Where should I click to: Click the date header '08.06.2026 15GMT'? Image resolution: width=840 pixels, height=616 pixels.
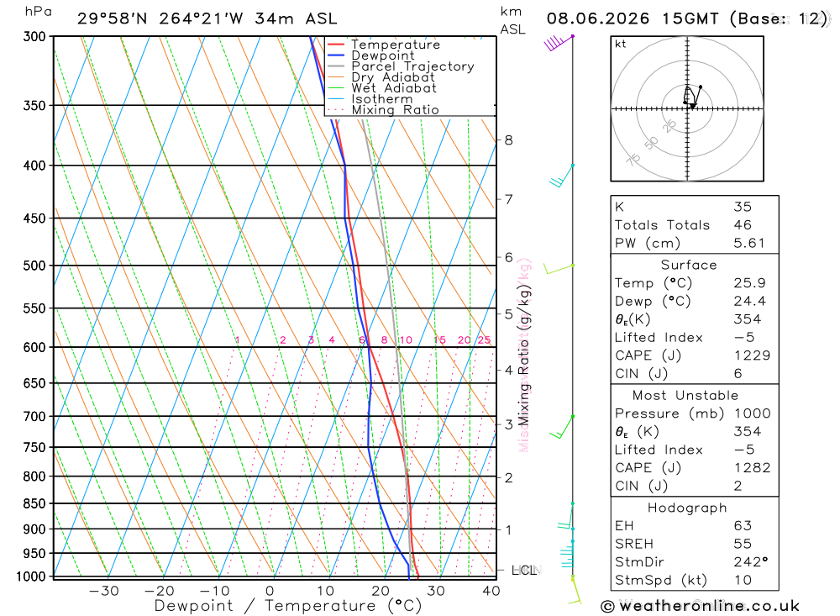[633, 18]
